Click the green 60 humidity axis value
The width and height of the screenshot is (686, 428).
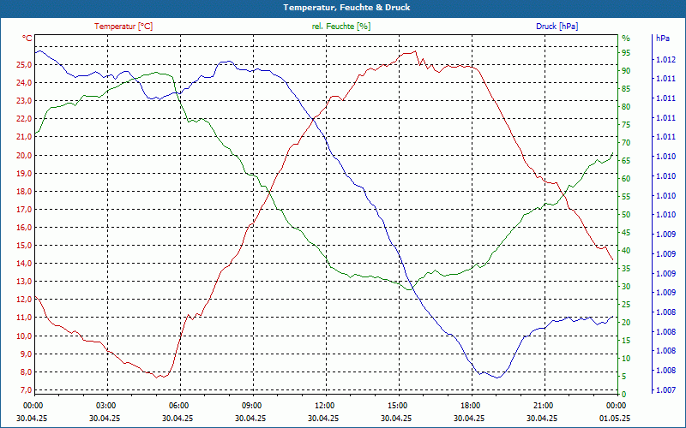coord(626,179)
